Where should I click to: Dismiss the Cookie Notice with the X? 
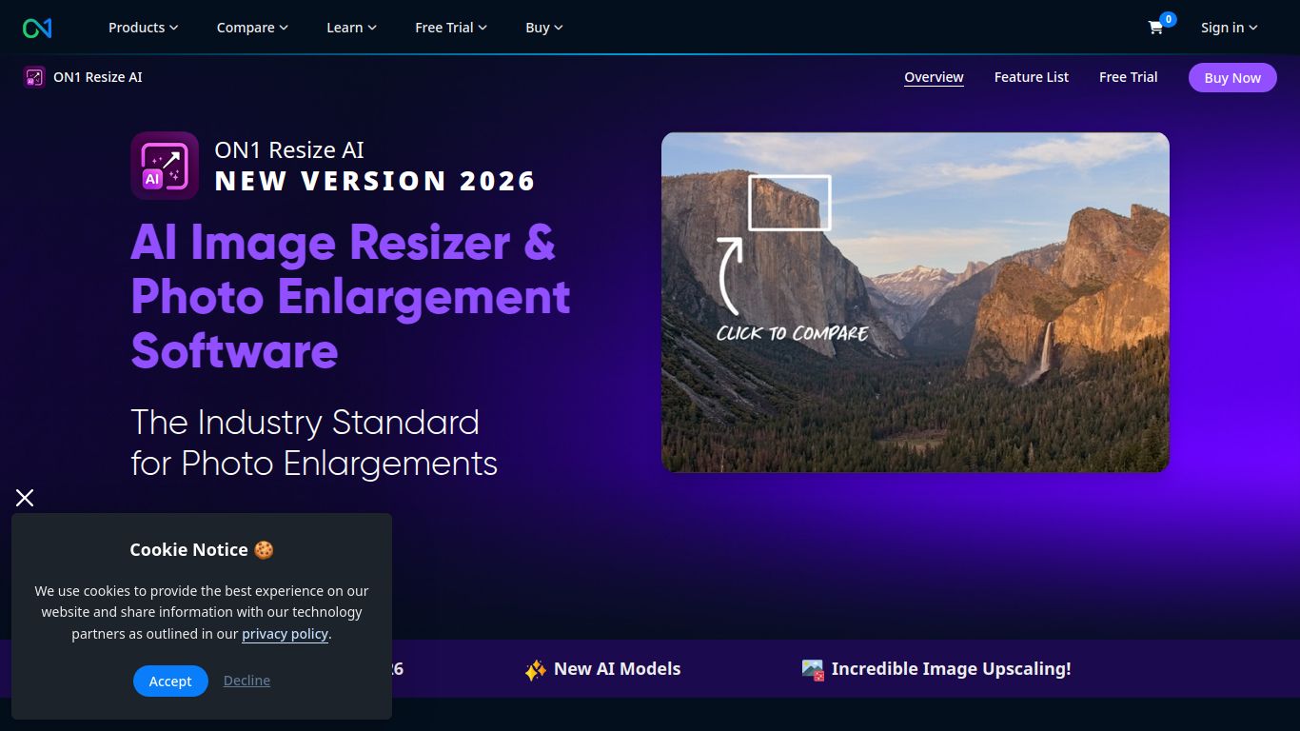(25, 497)
